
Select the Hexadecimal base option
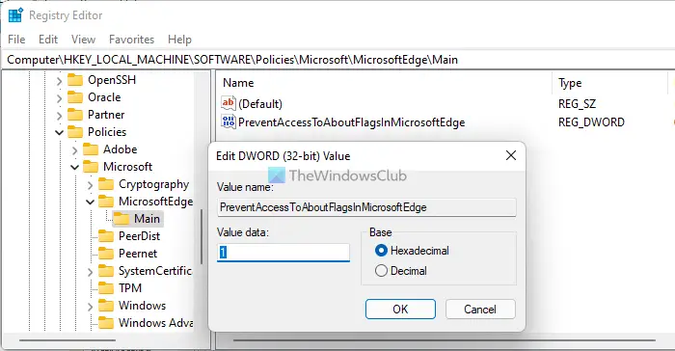(412, 251)
